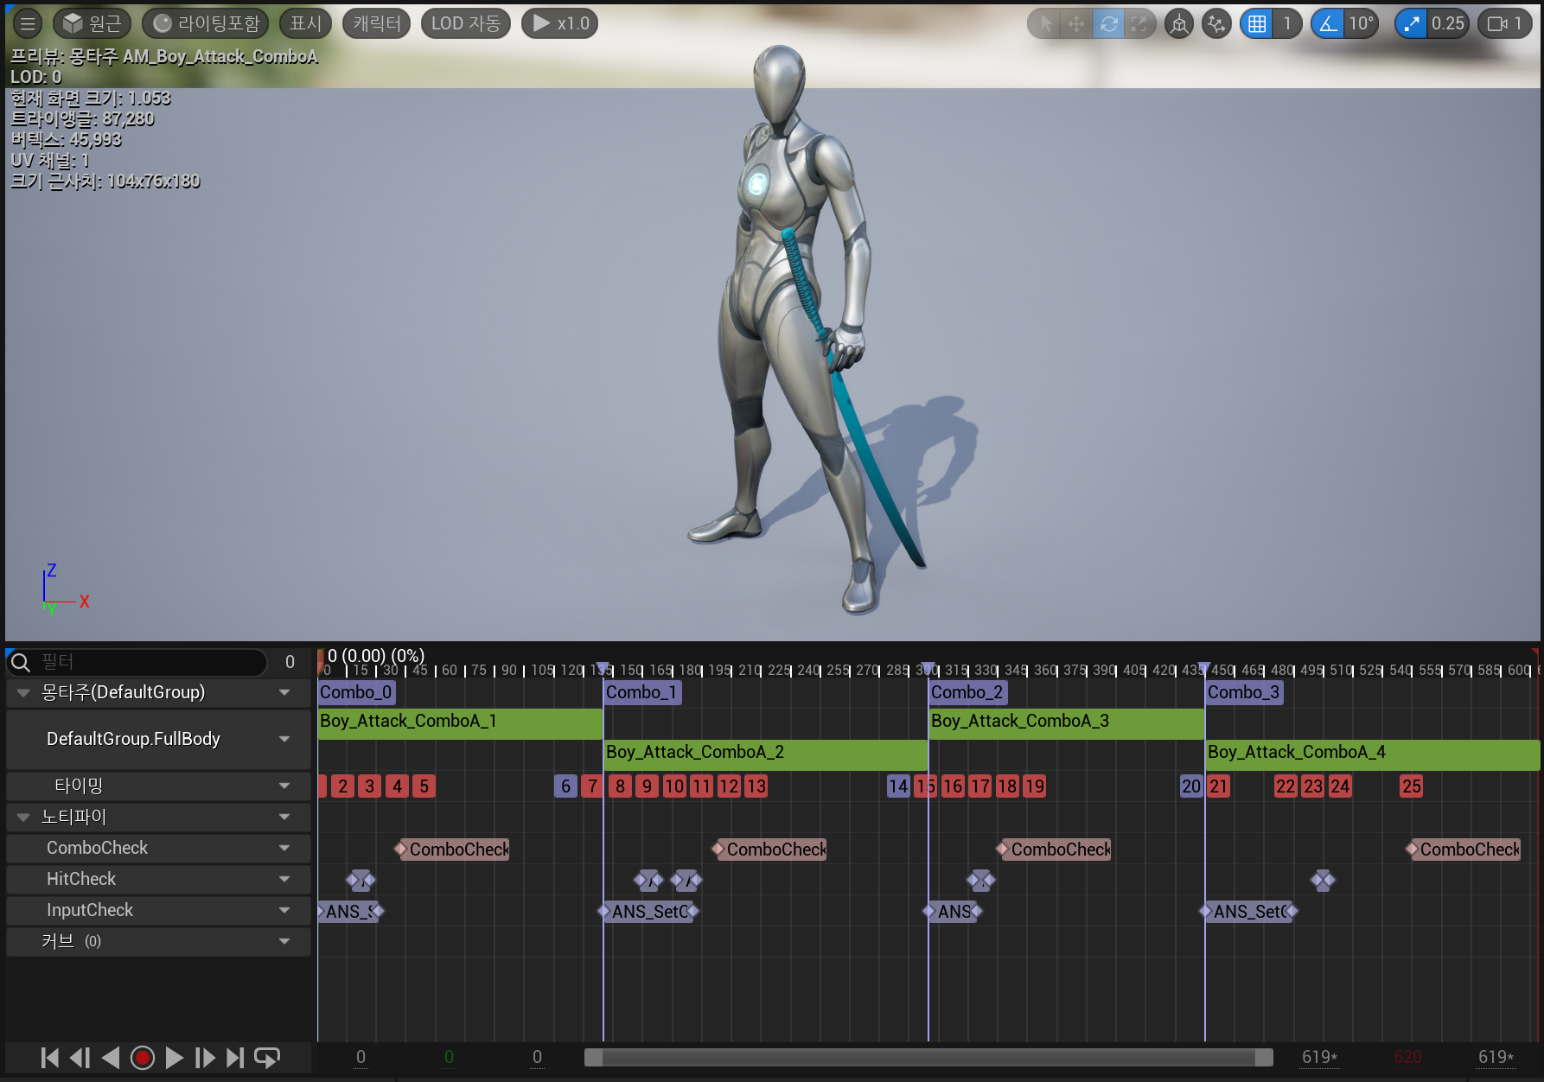Image resolution: width=1544 pixels, height=1082 pixels.
Task: Click the surface snapping icon
Action: pos(1216,23)
